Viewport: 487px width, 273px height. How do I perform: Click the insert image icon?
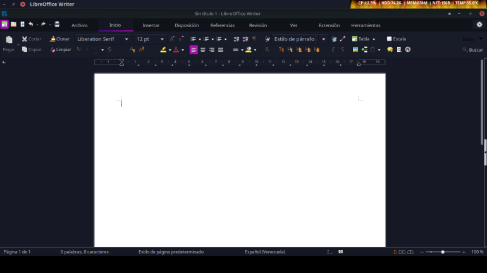pyautogui.click(x=355, y=50)
